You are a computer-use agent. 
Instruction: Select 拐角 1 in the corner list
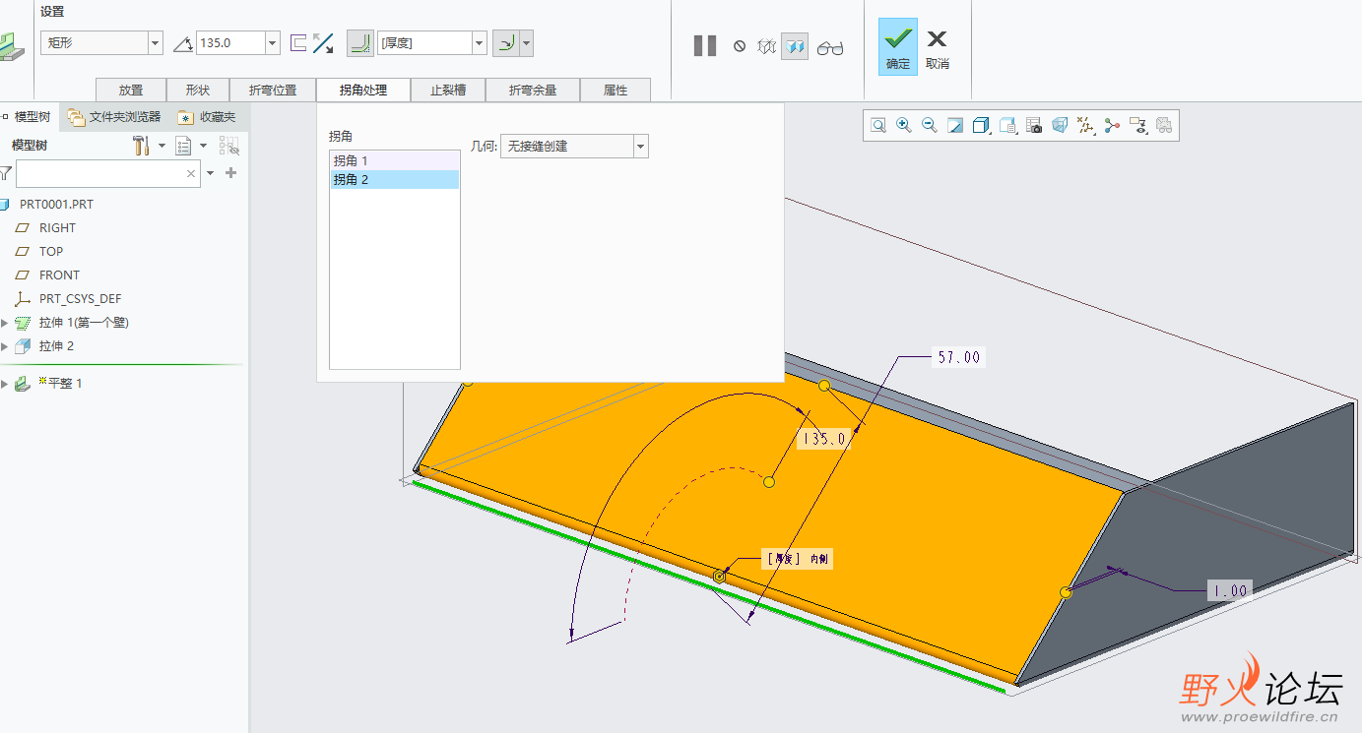tap(394, 160)
